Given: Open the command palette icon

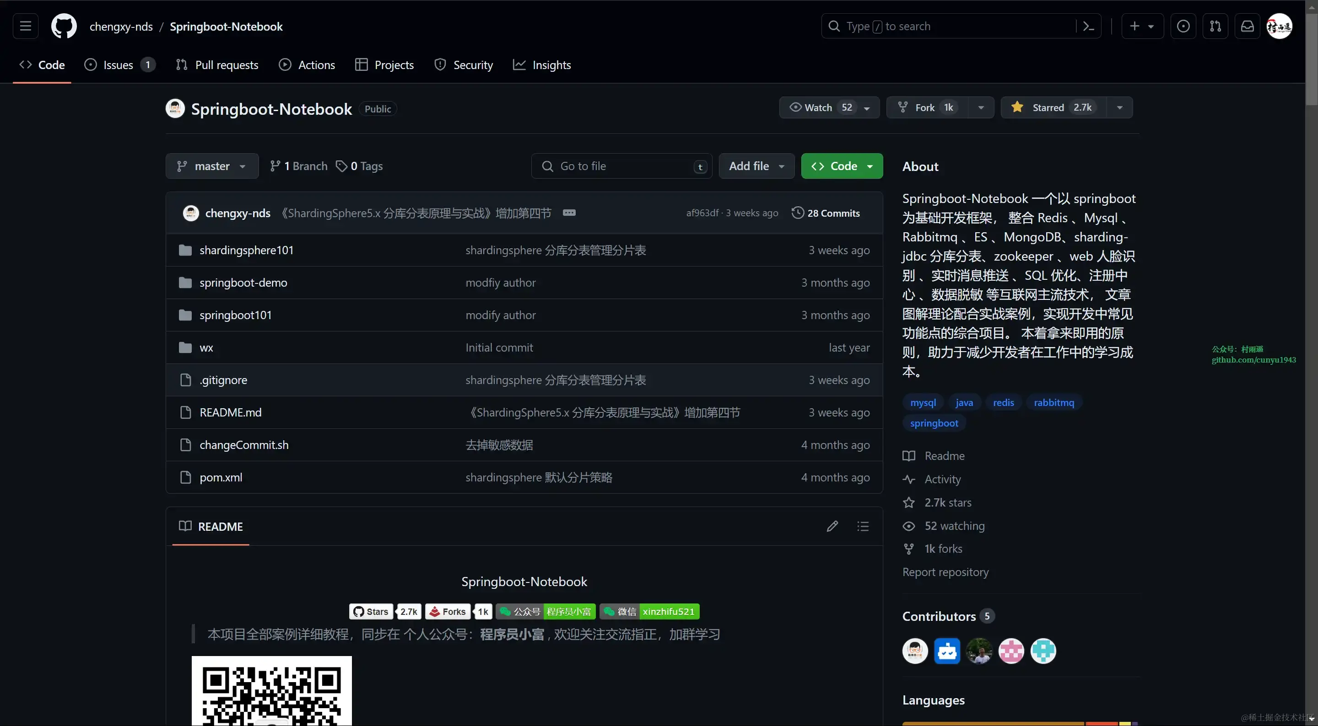Looking at the screenshot, I should click(x=1088, y=26).
